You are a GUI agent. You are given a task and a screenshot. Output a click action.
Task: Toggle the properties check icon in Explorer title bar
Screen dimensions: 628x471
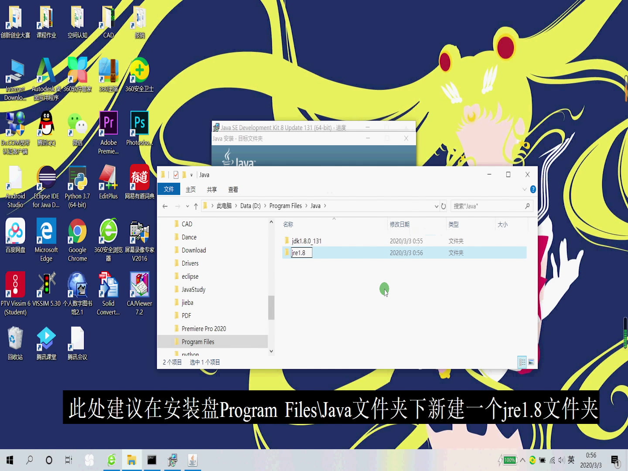(176, 175)
